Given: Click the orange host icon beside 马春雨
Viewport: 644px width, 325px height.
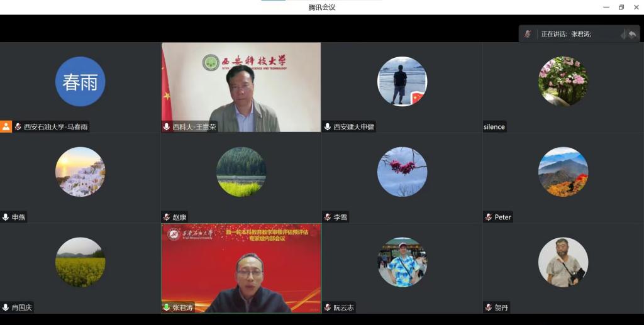Looking at the screenshot, I should 6,126.
